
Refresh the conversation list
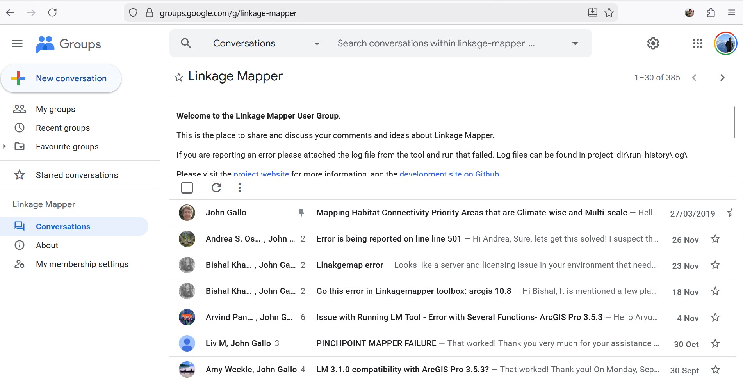[216, 188]
